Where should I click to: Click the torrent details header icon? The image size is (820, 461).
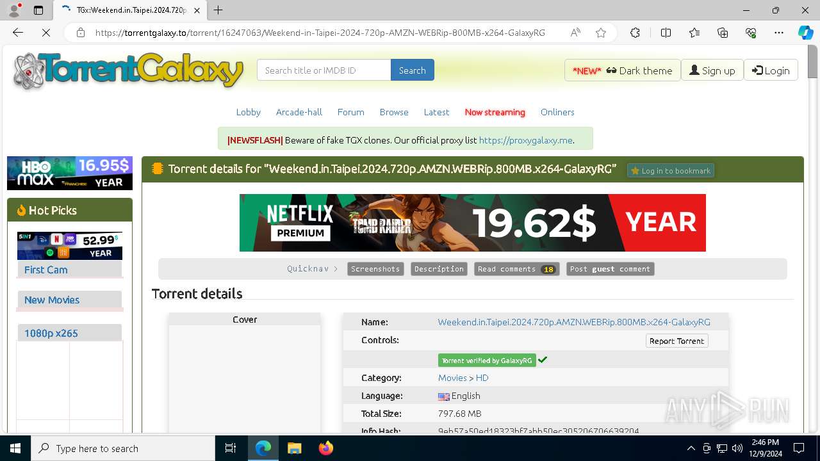pos(157,169)
